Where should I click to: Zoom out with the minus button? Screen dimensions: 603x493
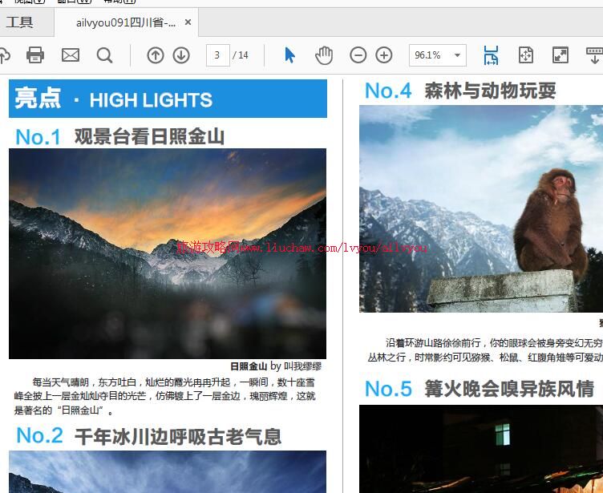[x=358, y=55]
